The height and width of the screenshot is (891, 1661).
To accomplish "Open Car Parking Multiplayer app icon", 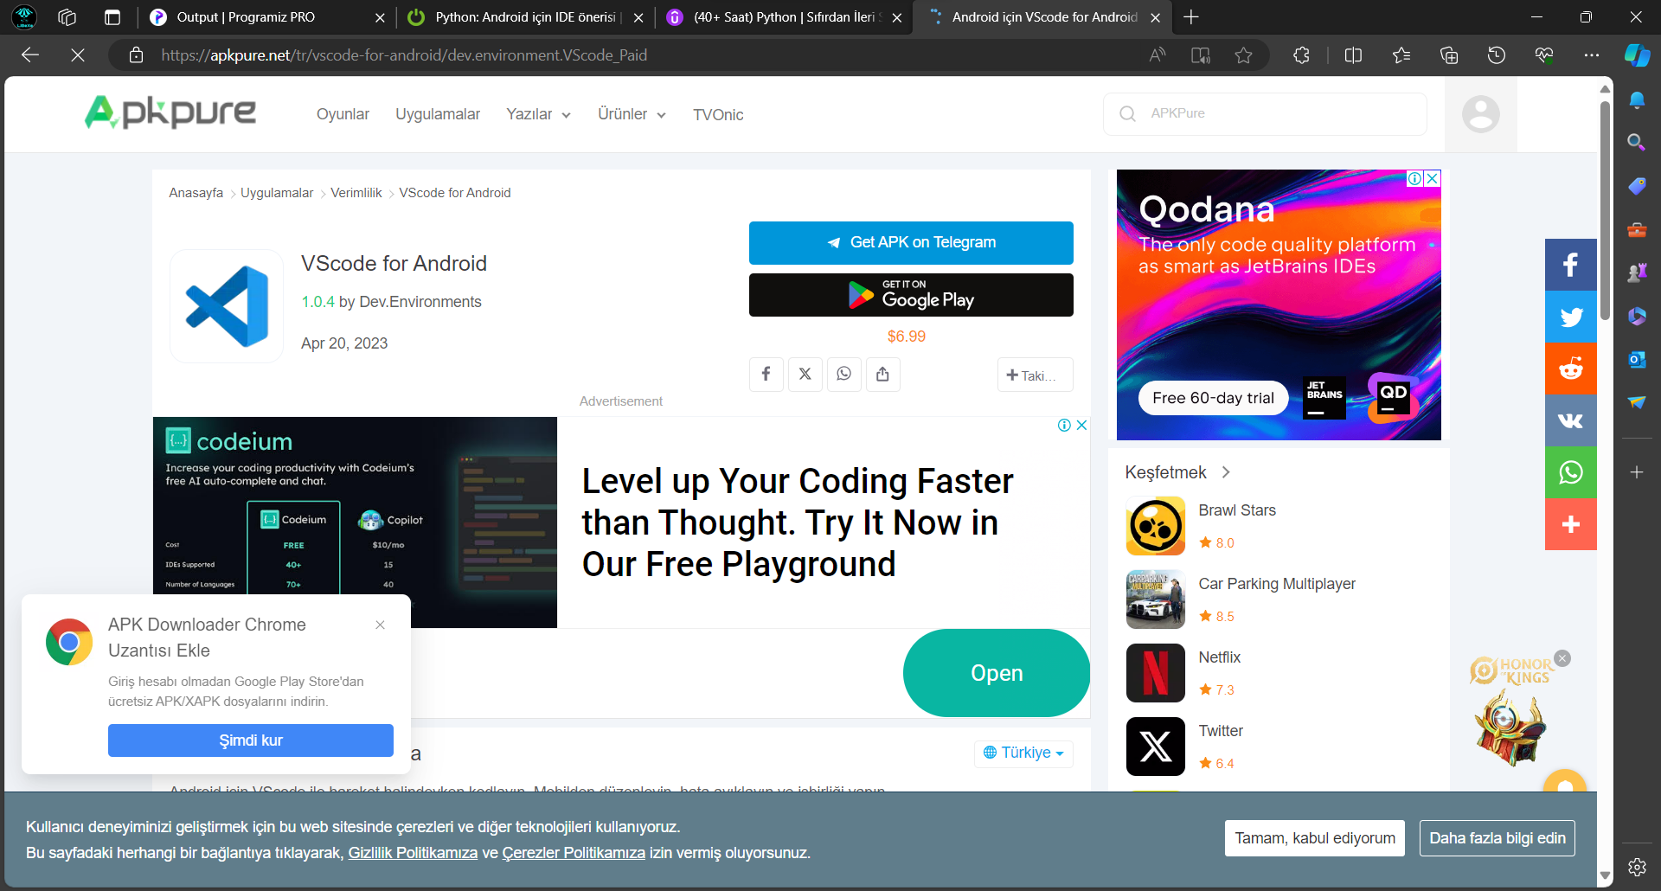I will [1156, 599].
